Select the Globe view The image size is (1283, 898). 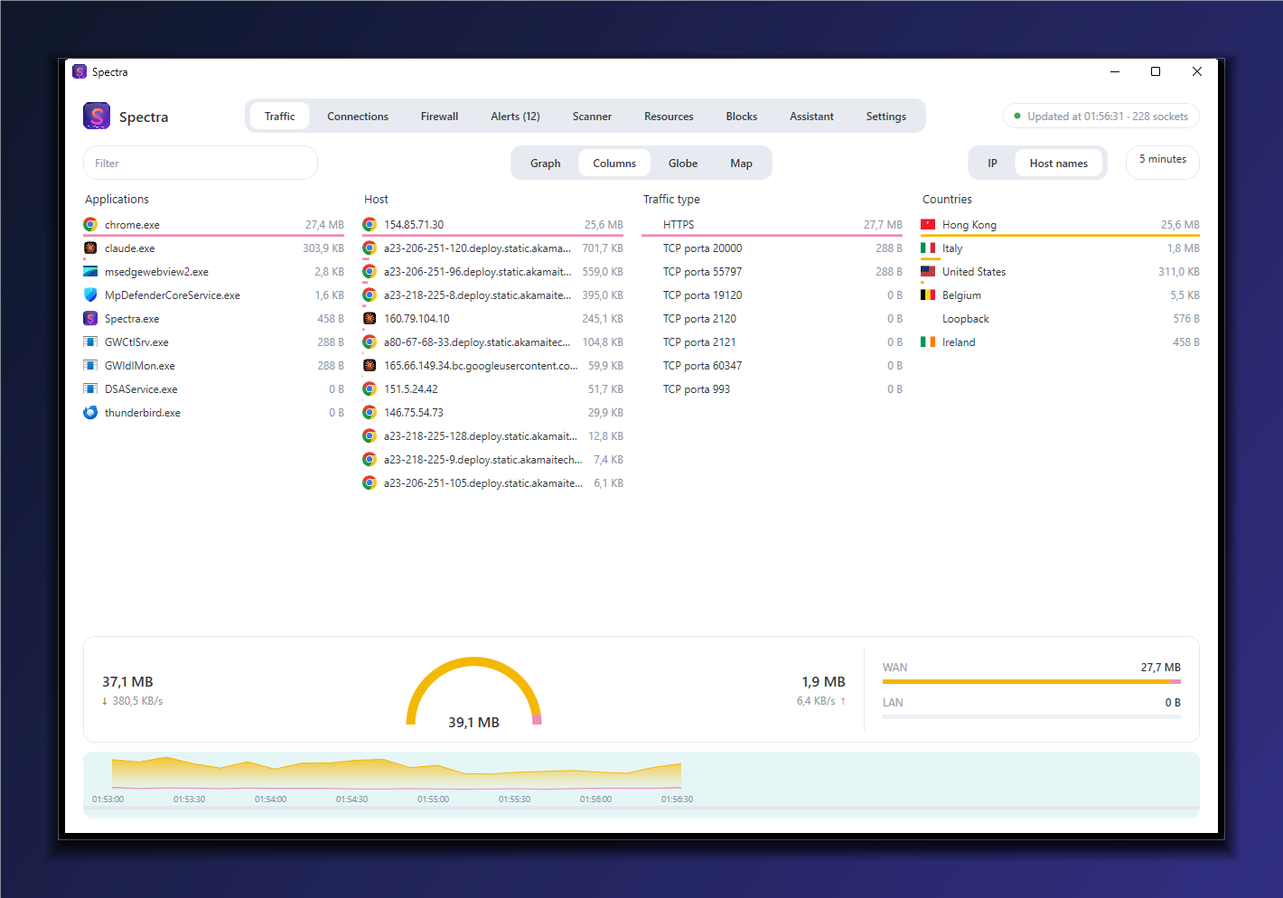coord(683,164)
